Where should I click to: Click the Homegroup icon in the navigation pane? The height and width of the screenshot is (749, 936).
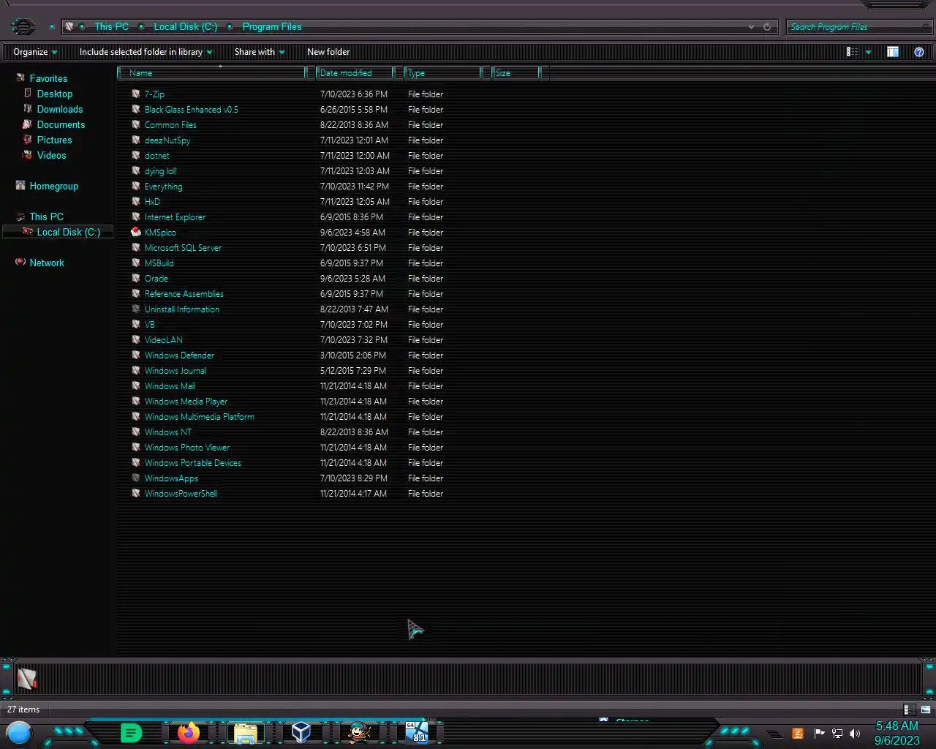point(20,186)
